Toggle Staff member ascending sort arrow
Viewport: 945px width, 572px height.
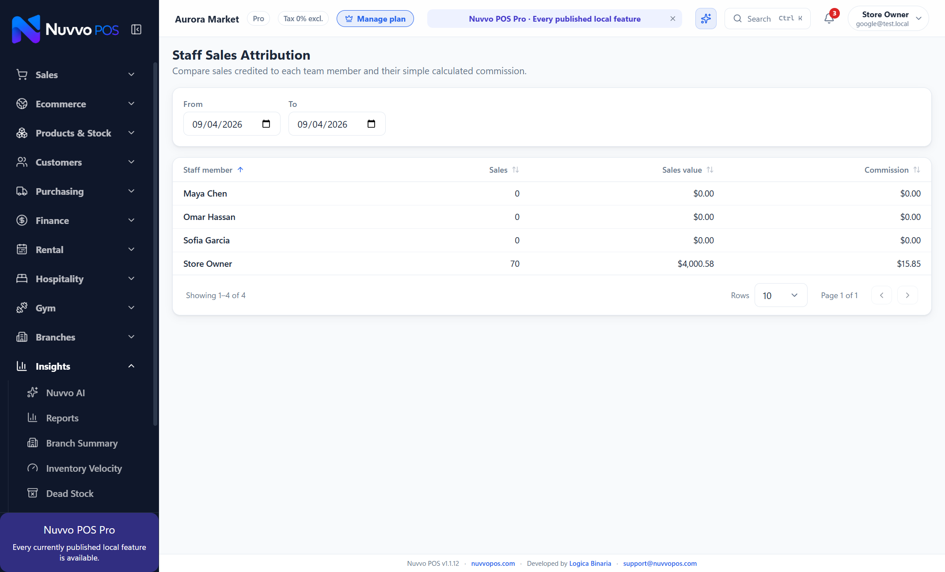click(240, 170)
